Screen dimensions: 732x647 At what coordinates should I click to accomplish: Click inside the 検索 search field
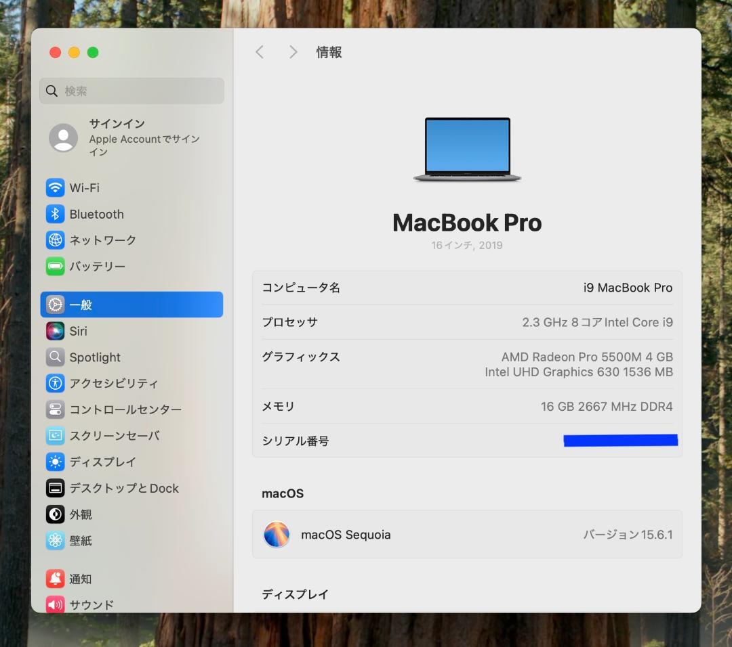click(x=131, y=91)
